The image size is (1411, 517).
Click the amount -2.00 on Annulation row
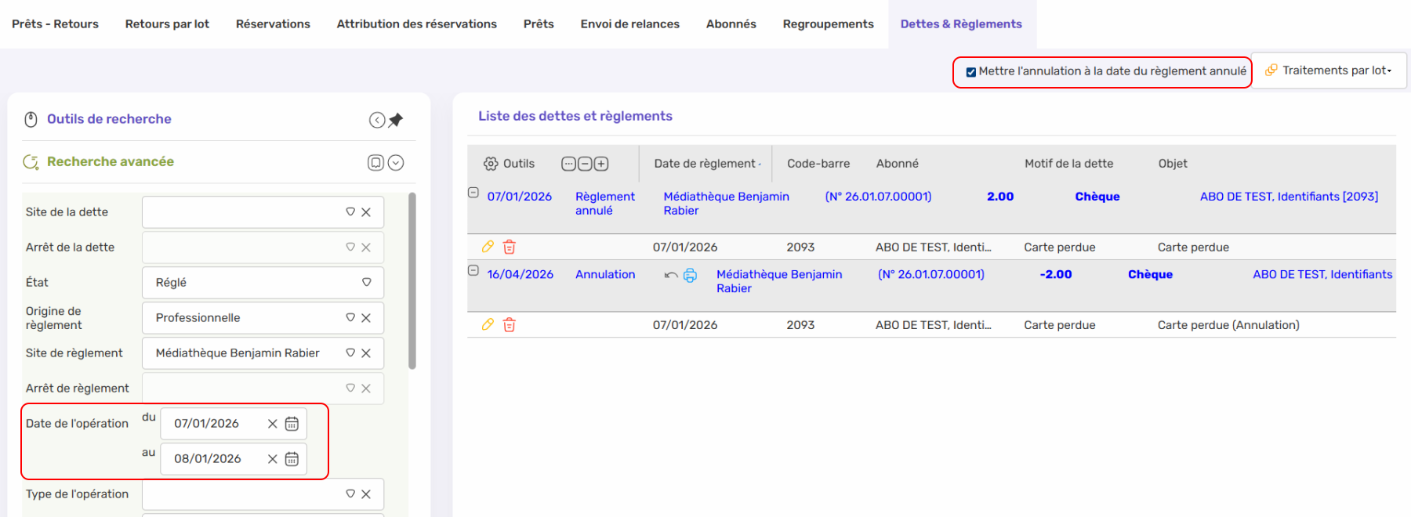tap(1055, 274)
